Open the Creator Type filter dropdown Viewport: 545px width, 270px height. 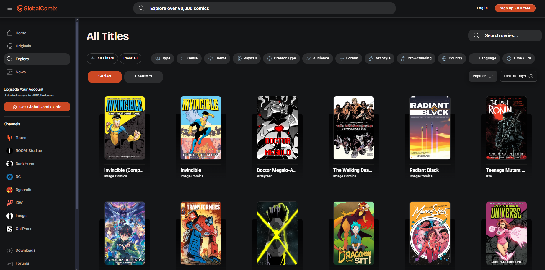(x=281, y=59)
